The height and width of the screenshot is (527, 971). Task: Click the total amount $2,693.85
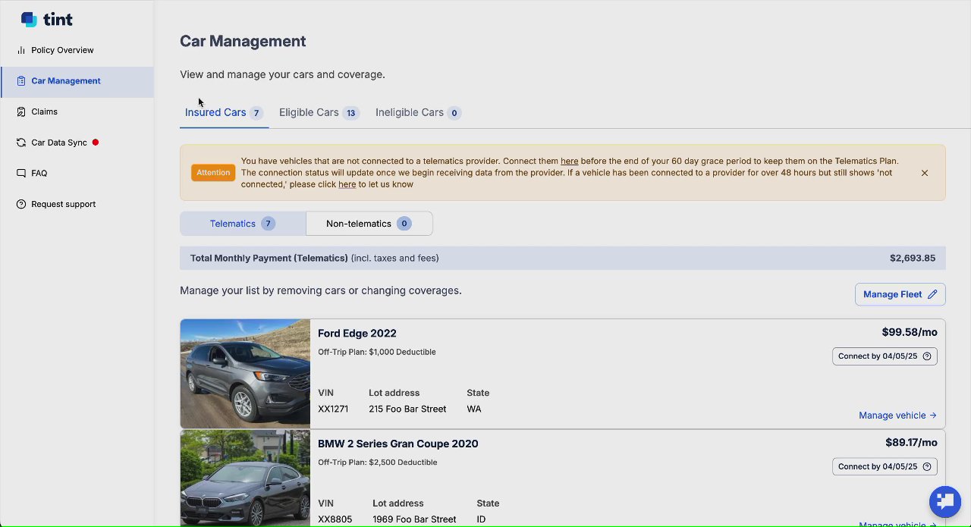tap(913, 259)
